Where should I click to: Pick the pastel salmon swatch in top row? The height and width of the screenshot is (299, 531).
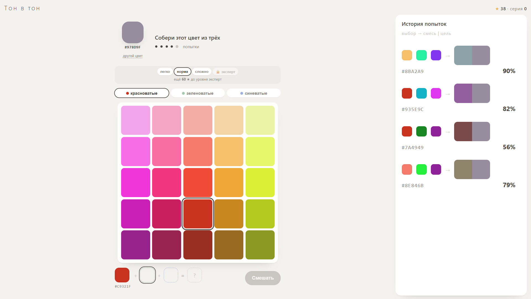coord(198,120)
